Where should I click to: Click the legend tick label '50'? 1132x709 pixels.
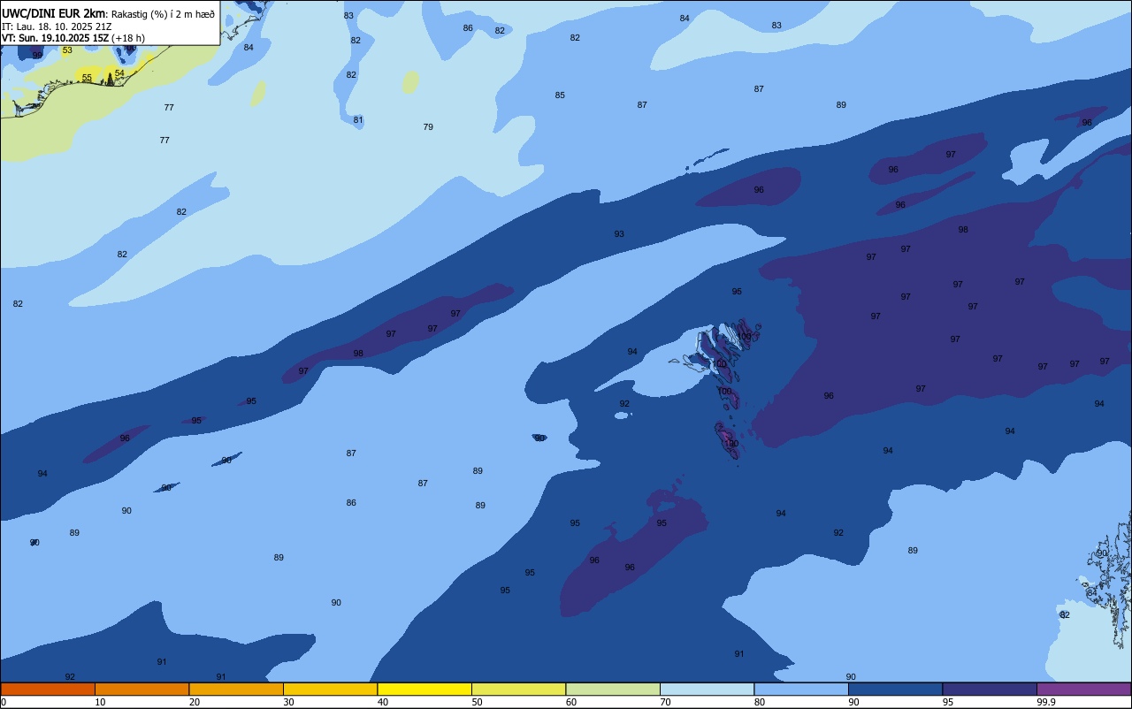click(477, 702)
